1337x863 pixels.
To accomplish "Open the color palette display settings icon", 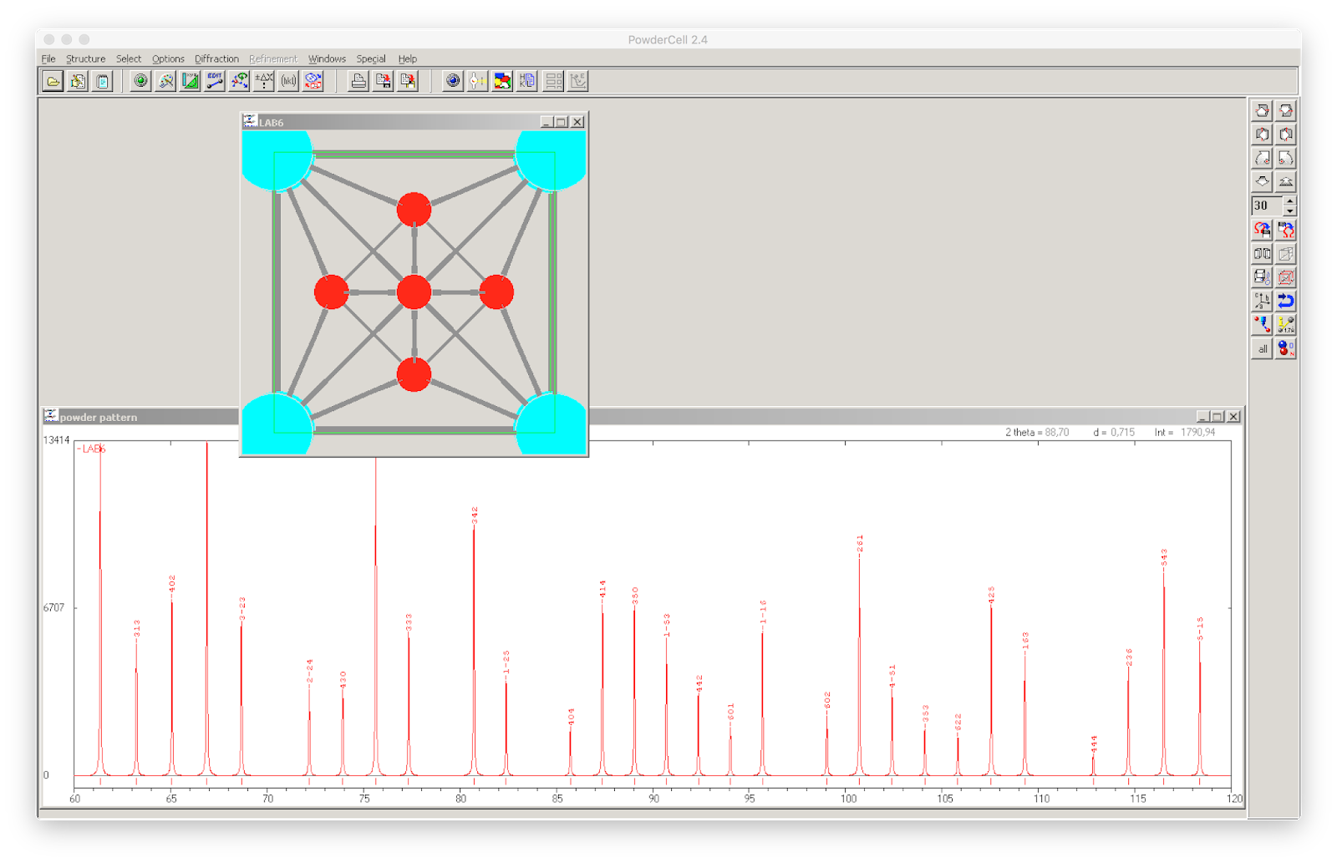I will pyautogui.click(x=165, y=81).
